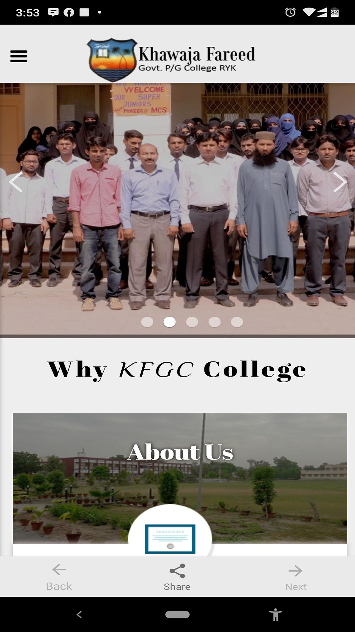Image resolution: width=355 pixels, height=632 pixels.
Task: Tap the Share icon
Action: point(177,571)
